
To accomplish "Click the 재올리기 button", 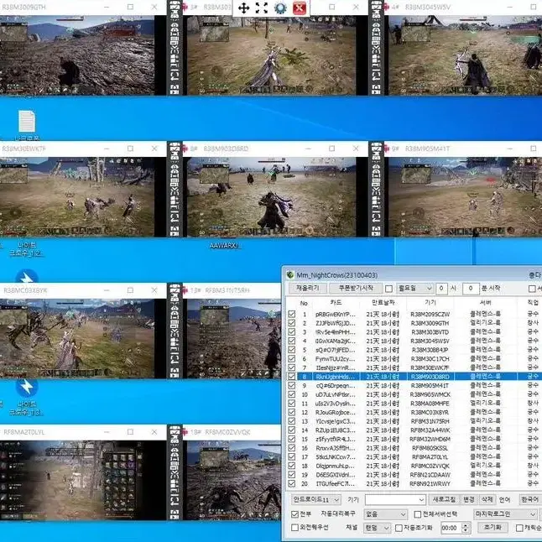I will pyautogui.click(x=307, y=288).
